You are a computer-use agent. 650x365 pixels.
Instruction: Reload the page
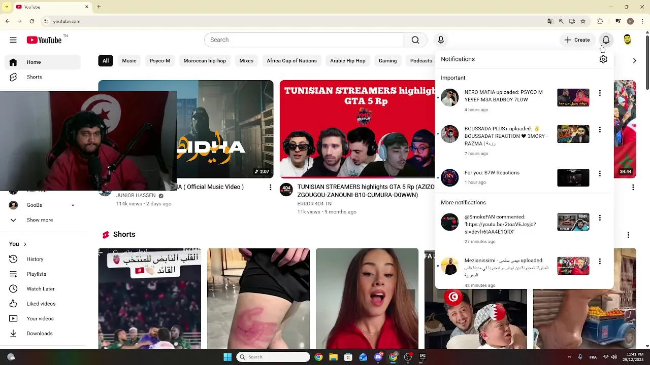[x=32, y=21]
